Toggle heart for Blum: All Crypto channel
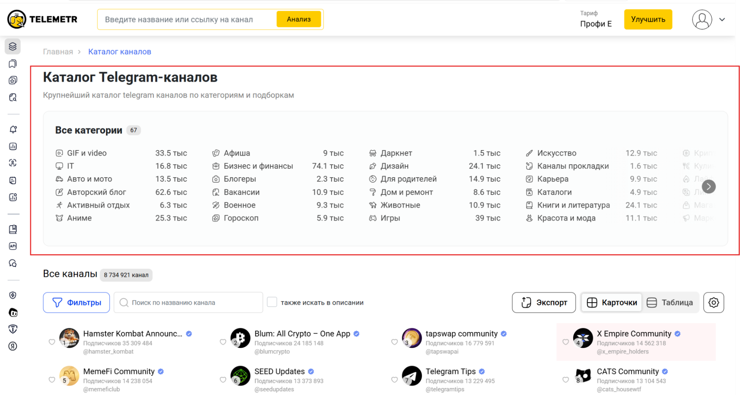Image resolution: width=740 pixels, height=395 pixels. click(223, 342)
